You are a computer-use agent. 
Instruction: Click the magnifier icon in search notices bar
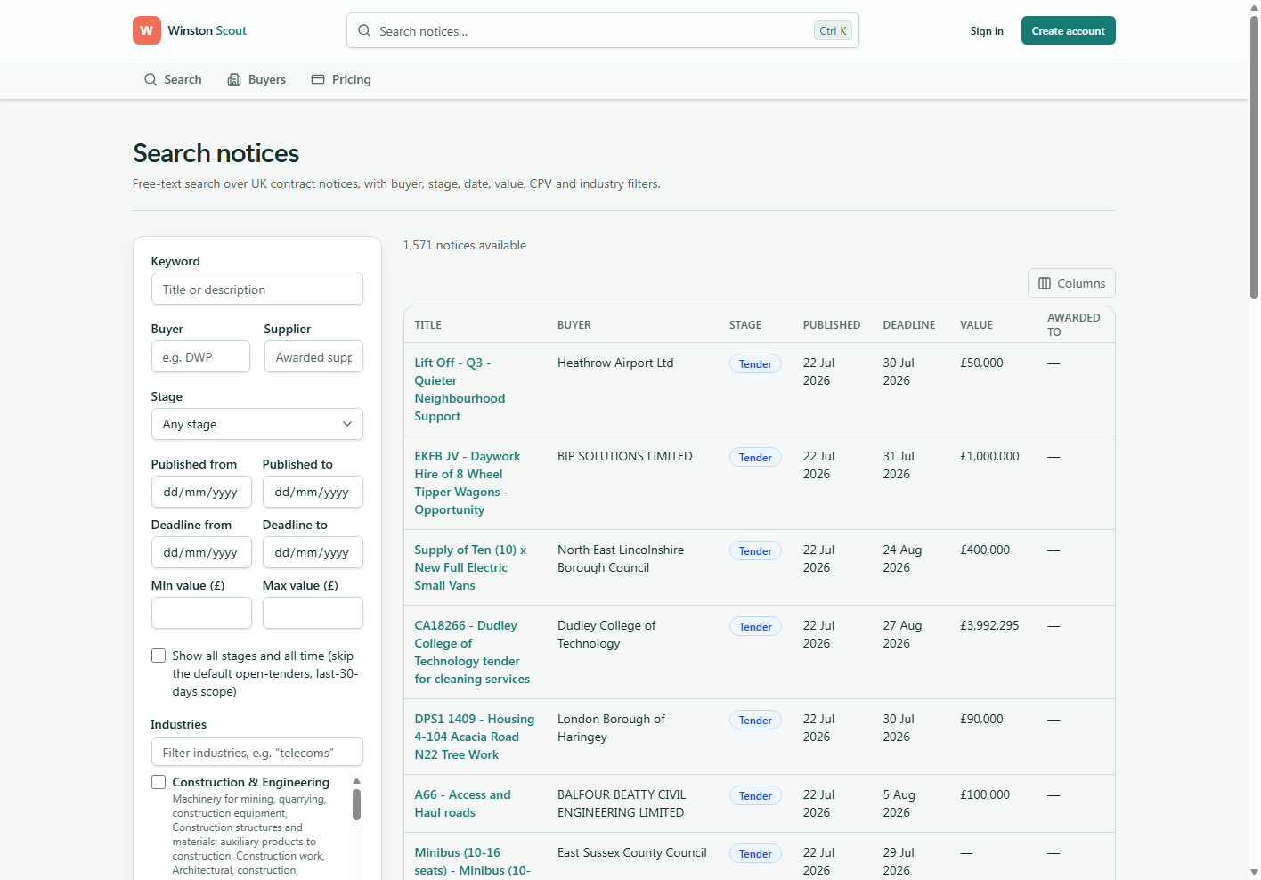tap(364, 30)
